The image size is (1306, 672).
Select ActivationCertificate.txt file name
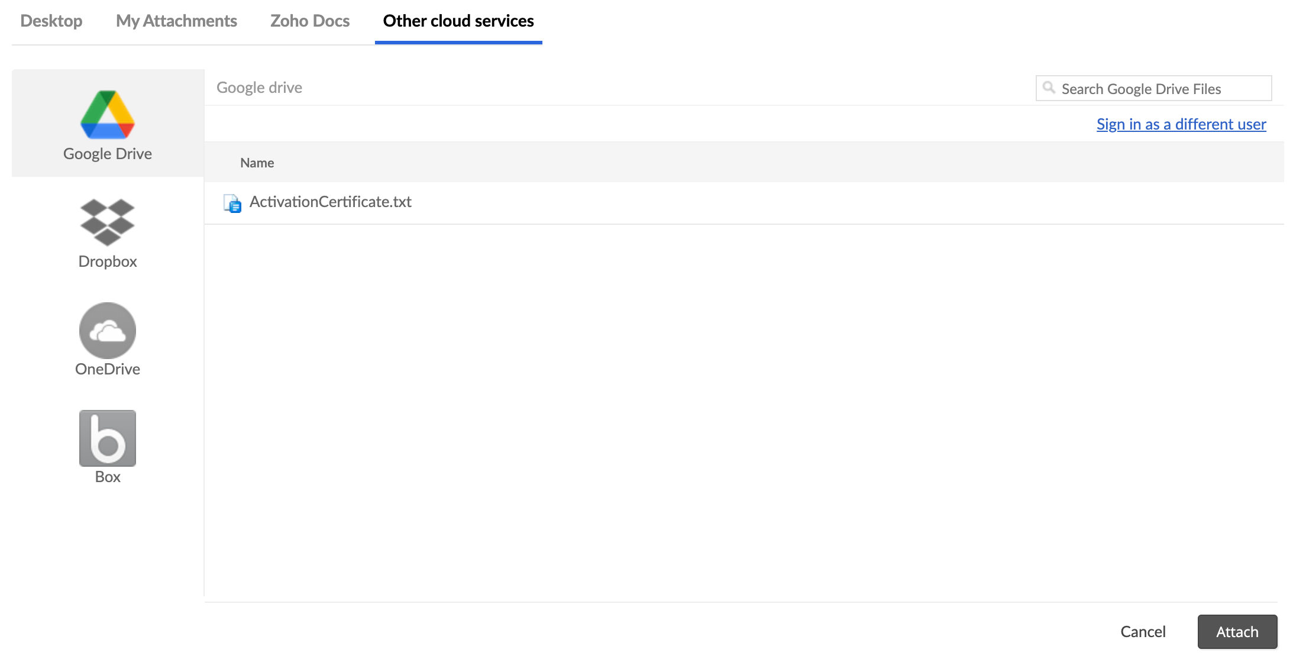click(x=330, y=202)
